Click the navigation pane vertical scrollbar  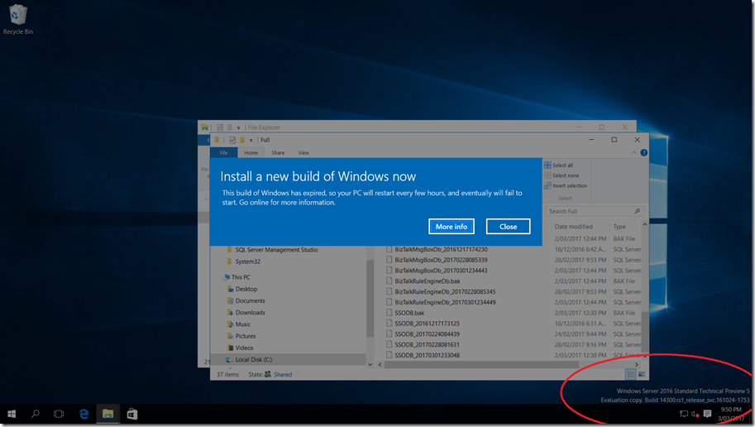(x=370, y=299)
